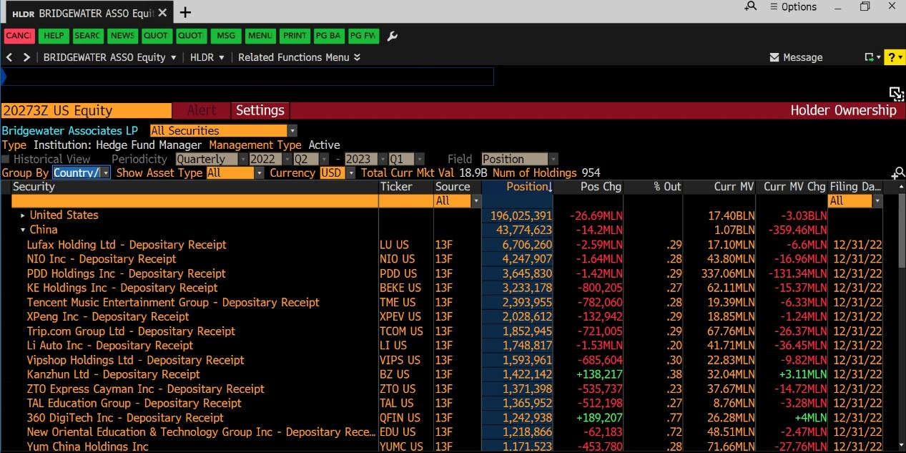
Task: Select the Alert tab
Action: [x=201, y=110]
